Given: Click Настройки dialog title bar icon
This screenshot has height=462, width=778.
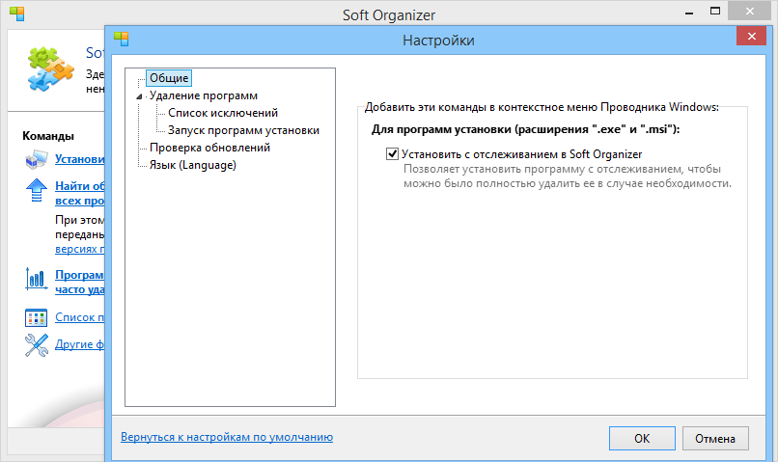Looking at the screenshot, I should click(x=121, y=40).
